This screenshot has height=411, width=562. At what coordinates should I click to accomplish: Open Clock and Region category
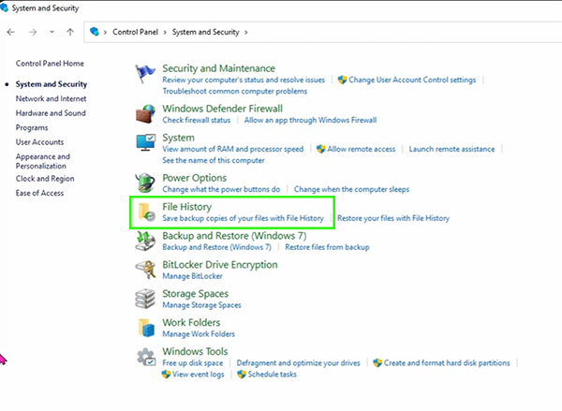[x=45, y=179]
